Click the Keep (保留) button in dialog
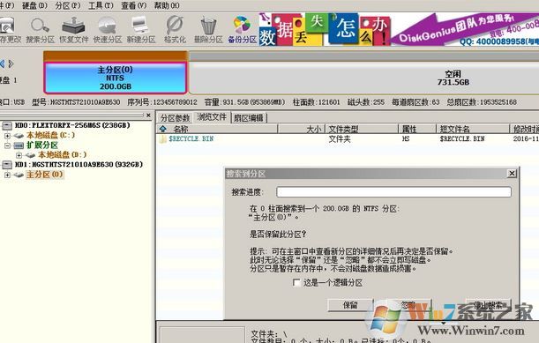 coord(350,305)
